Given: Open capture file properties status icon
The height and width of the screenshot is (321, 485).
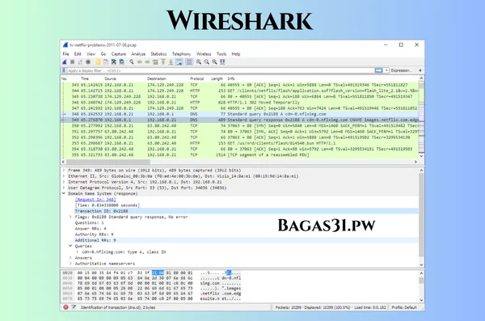Looking at the screenshot, I should (x=74, y=307).
